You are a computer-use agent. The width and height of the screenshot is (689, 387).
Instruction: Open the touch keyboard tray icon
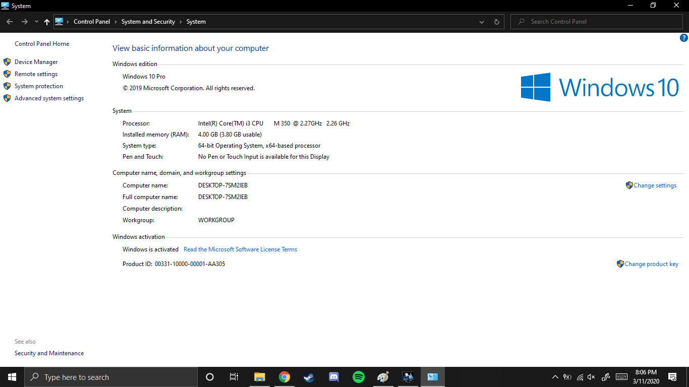[622, 377]
